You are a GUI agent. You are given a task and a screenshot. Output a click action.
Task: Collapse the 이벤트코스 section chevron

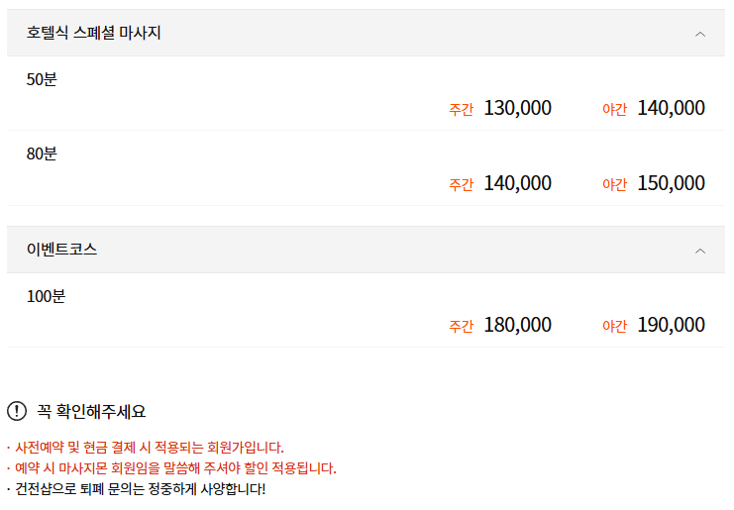pyautogui.click(x=700, y=251)
